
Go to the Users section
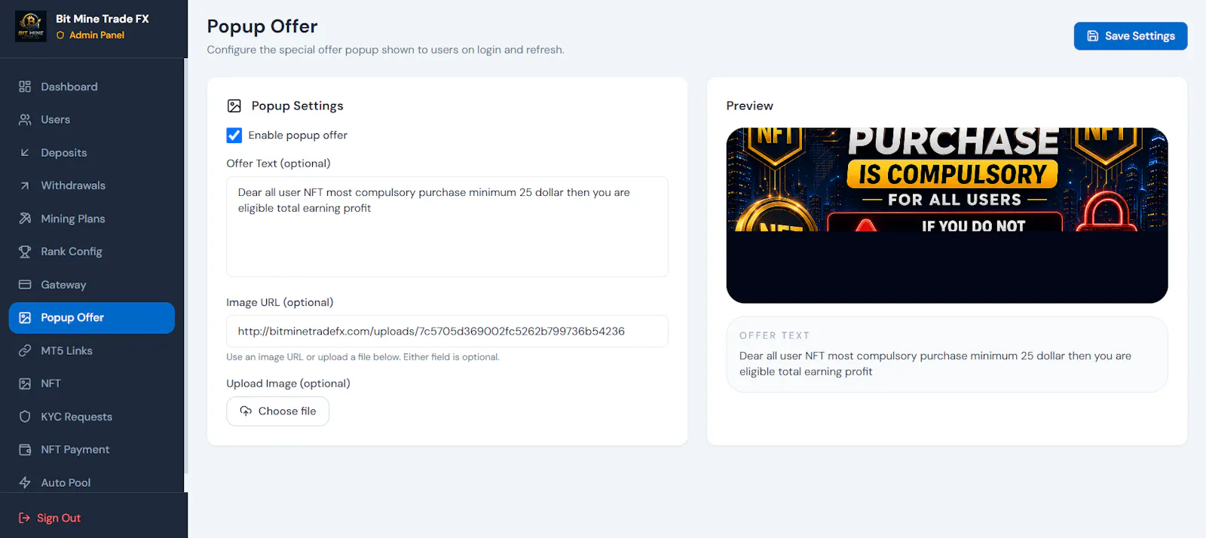click(92, 120)
